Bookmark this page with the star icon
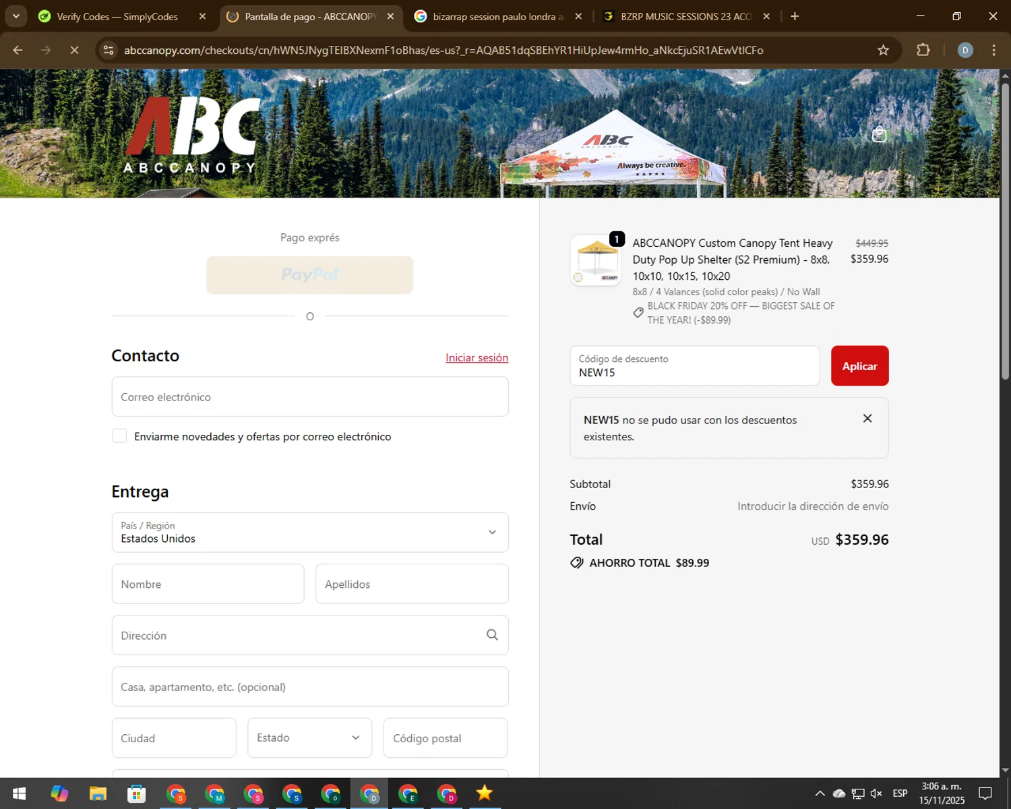The image size is (1011, 809). pyautogui.click(x=883, y=50)
